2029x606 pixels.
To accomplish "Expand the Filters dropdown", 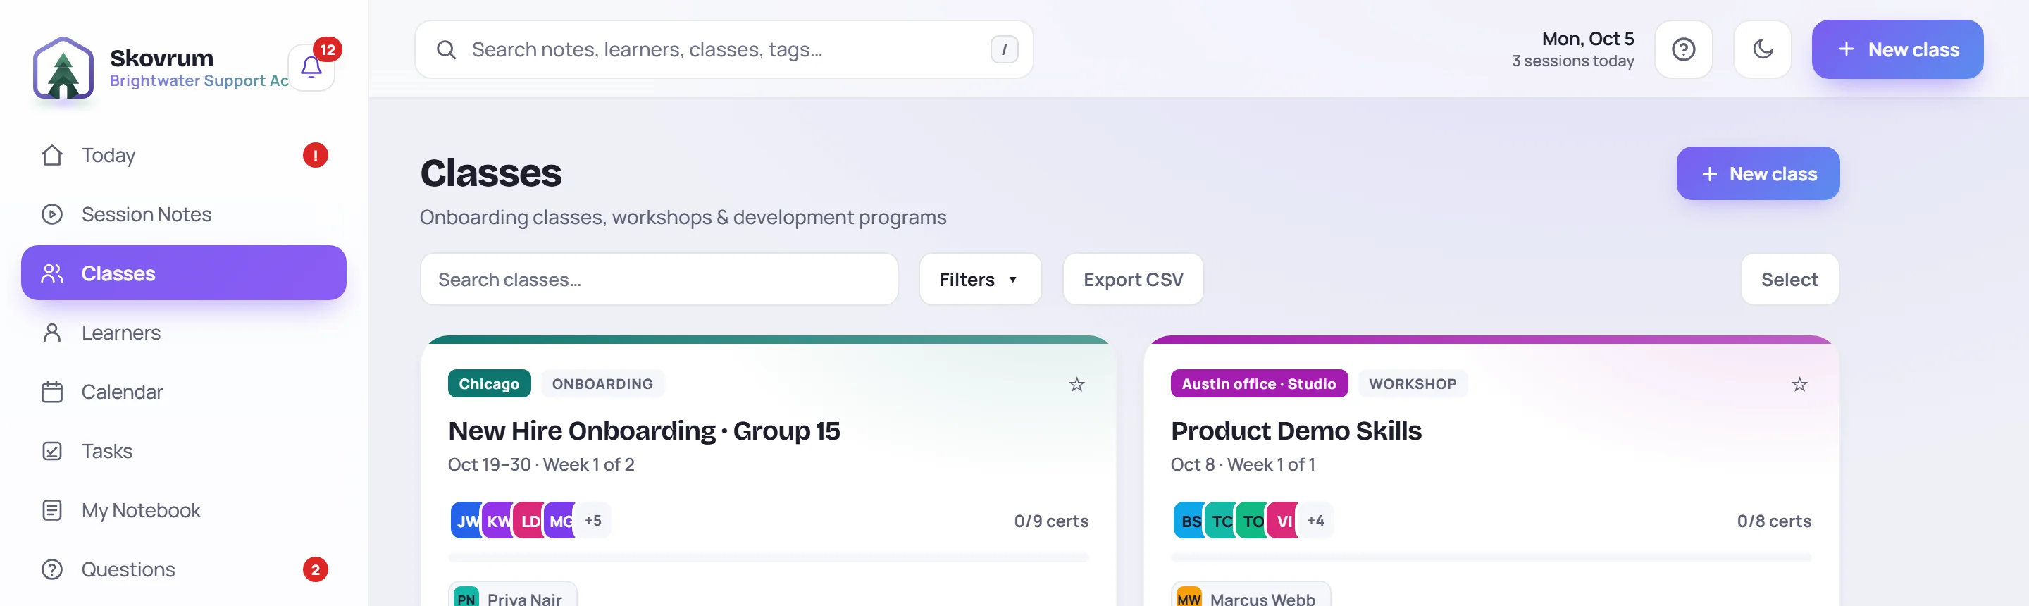I will coord(980,279).
